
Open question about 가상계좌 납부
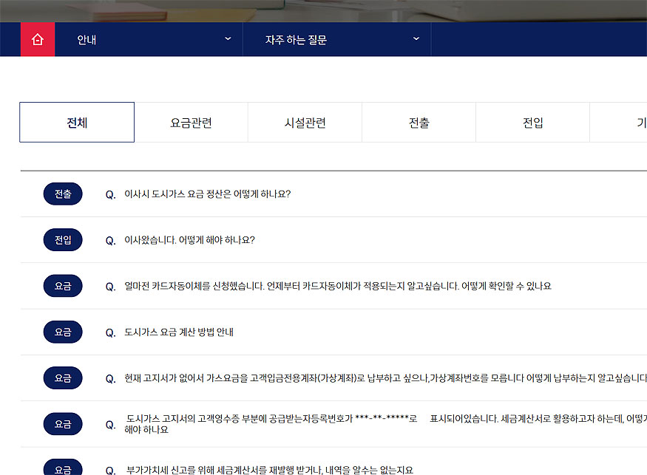click(385, 379)
